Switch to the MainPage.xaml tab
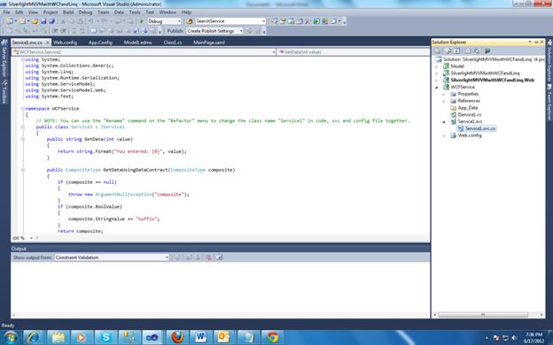This screenshot has width=553, height=345. click(209, 42)
